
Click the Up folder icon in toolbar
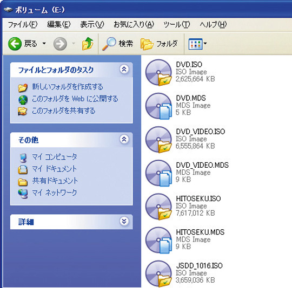coord(88,44)
